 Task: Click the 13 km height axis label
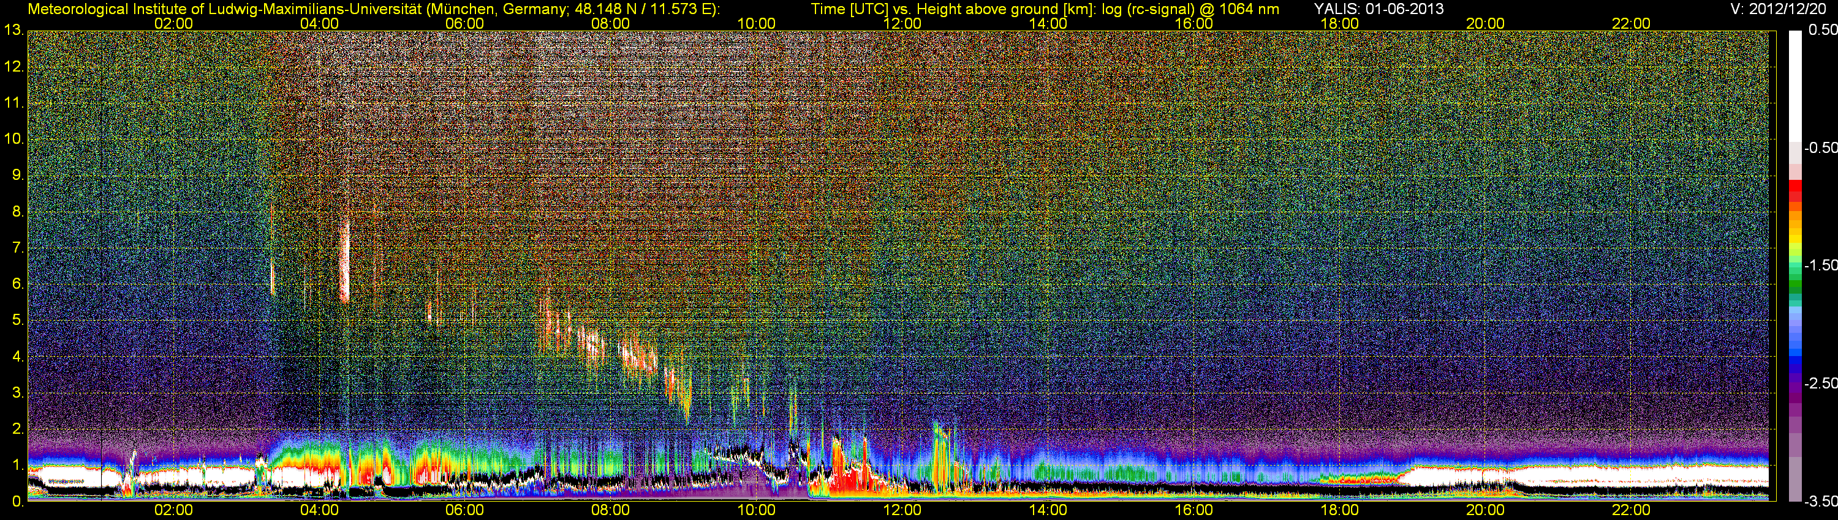tap(13, 31)
